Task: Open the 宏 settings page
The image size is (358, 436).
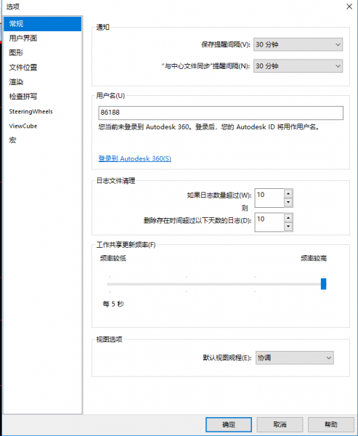Action: (43, 140)
